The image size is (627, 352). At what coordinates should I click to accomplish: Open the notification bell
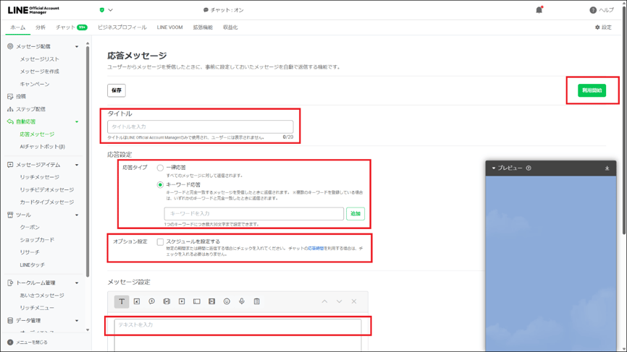pos(539,10)
